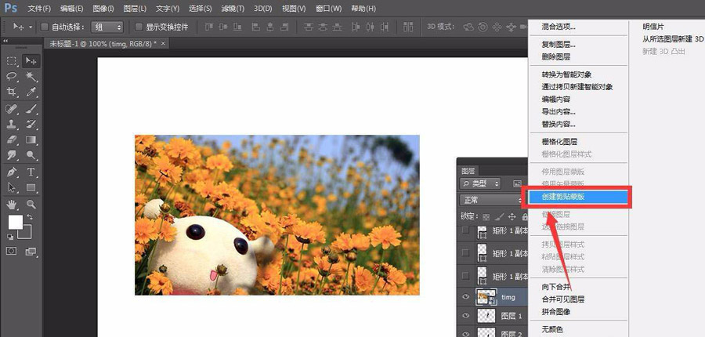Select the Brush tool
The image size is (705, 337).
pos(31,109)
